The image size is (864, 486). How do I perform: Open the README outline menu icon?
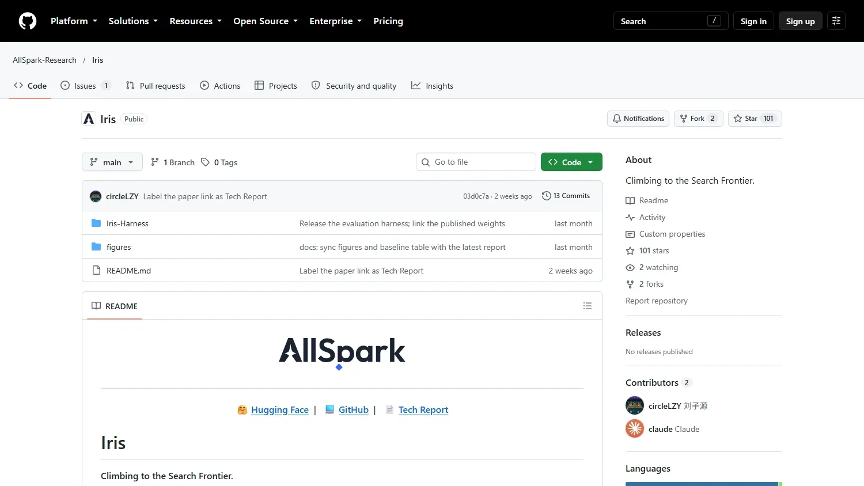pos(588,306)
